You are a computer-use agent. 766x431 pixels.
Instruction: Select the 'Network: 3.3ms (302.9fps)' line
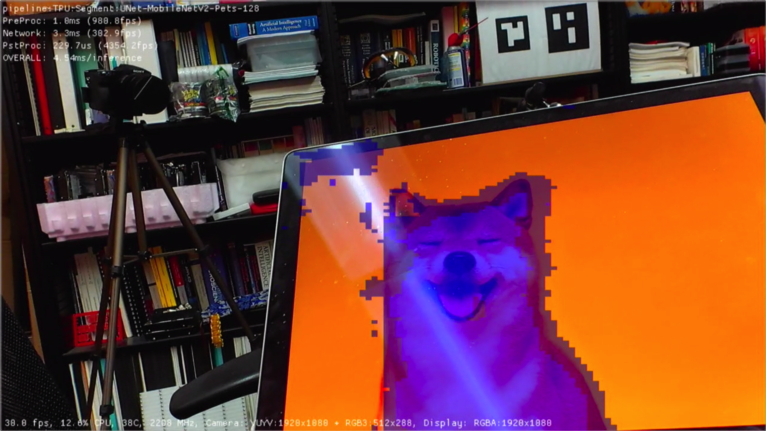coord(72,33)
